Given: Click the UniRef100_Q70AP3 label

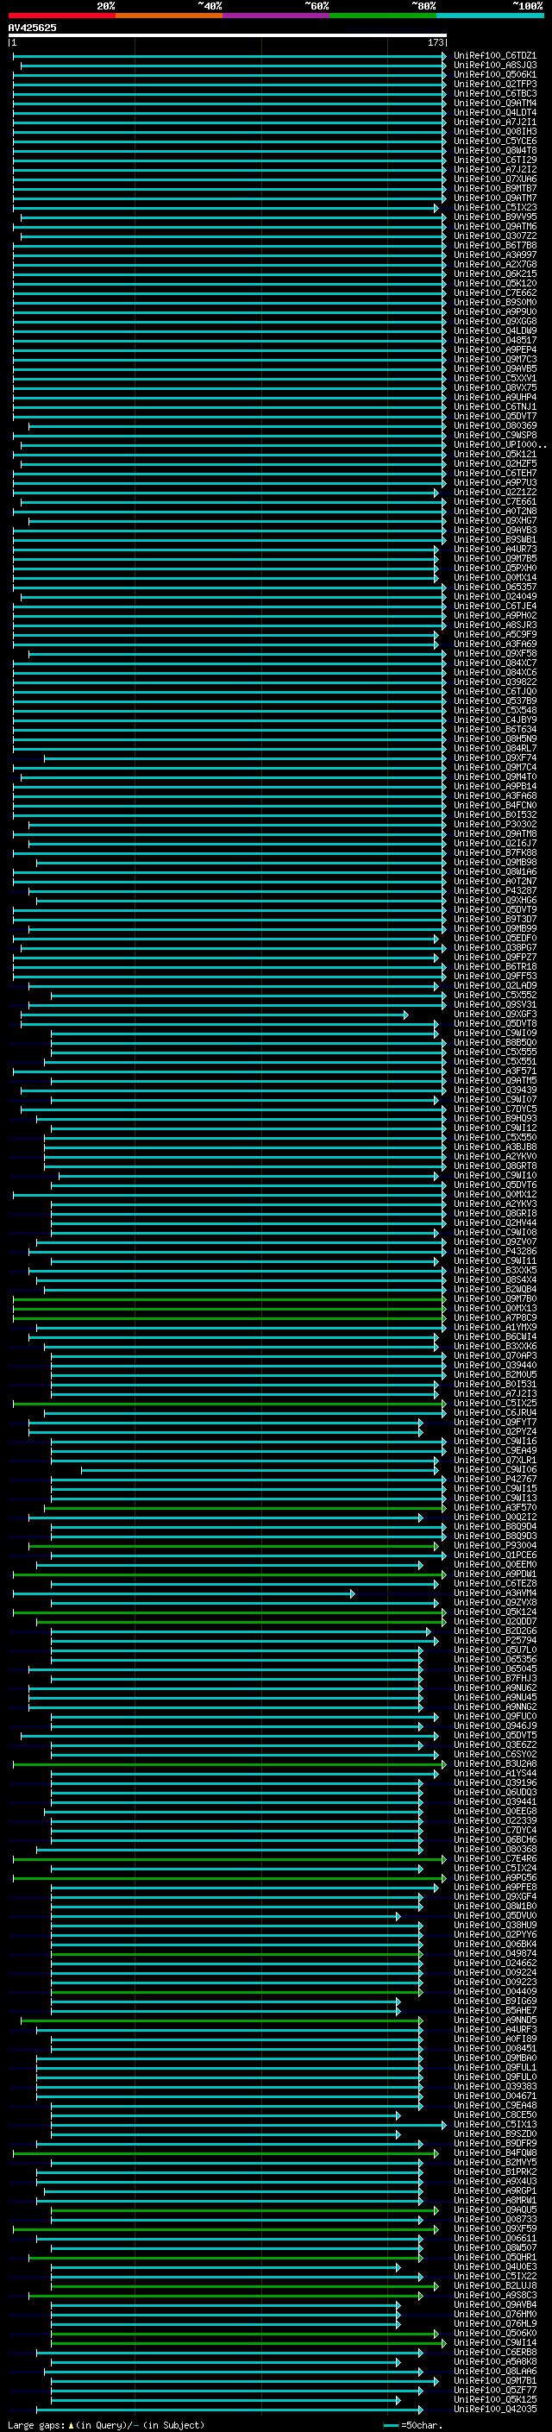Looking at the screenshot, I should [x=495, y=1355].
